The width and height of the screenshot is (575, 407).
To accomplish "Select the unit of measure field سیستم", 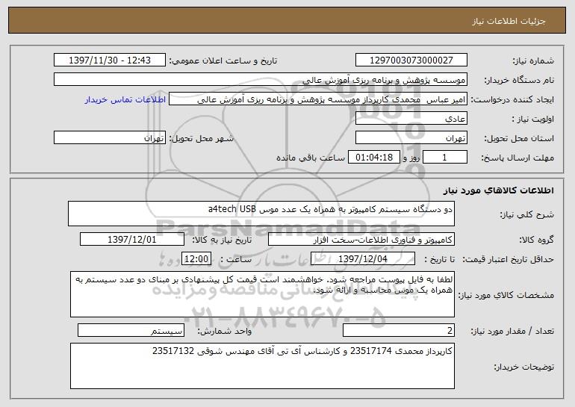I will pyautogui.click(x=131, y=330).
